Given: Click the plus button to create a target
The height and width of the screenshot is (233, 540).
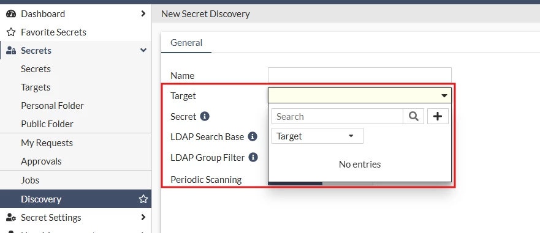Looking at the screenshot, I should [x=438, y=116].
